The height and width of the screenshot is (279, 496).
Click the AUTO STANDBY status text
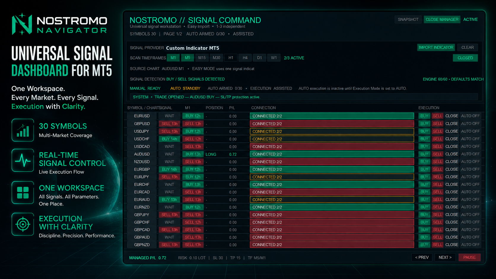tap(185, 88)
